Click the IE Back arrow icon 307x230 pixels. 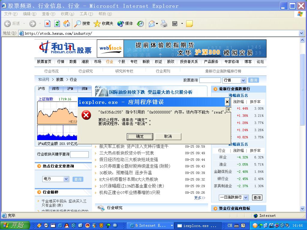coord(7,24)
